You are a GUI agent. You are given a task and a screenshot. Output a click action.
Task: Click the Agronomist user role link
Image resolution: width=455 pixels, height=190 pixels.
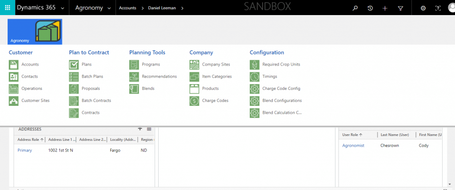coord(353,145)
